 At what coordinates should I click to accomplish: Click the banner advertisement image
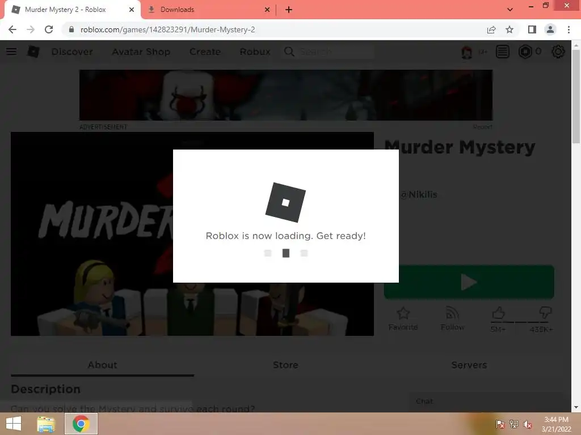click(x=286, y=95)
